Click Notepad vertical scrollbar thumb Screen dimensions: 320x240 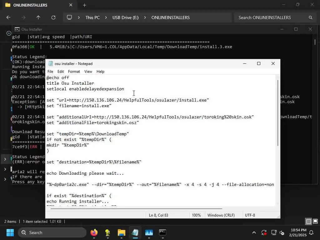pyautogui.click(x=277, y=112)
